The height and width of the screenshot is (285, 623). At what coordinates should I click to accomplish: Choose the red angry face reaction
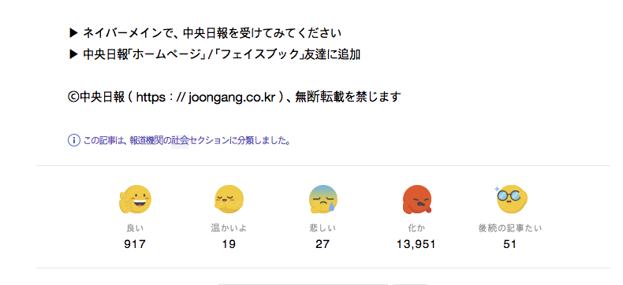pos(416,200)
